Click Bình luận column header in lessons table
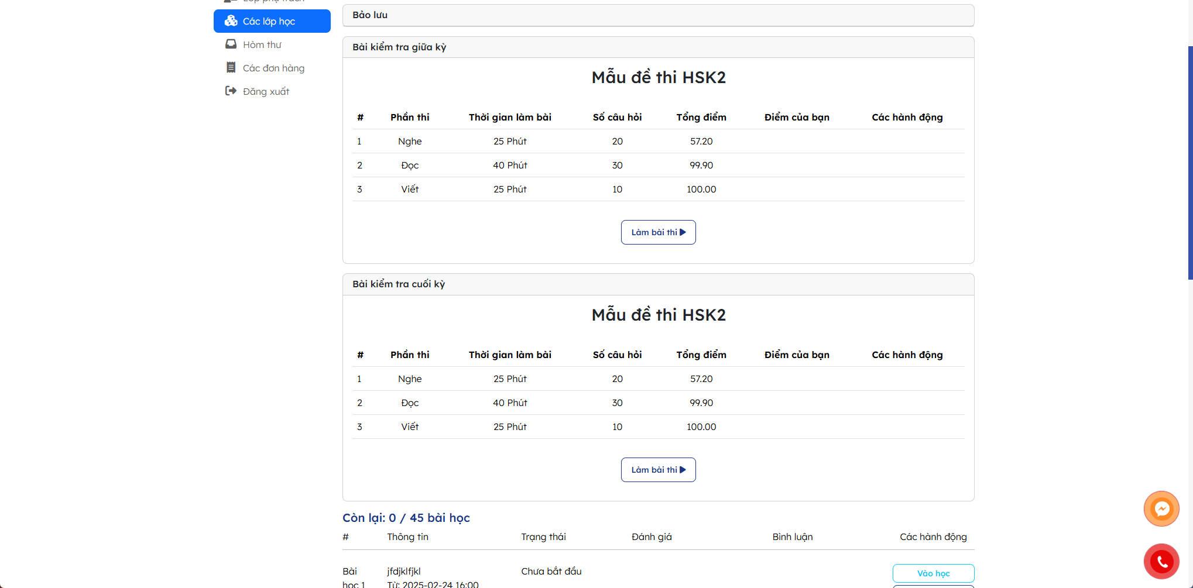Viewport: 1193px width, 588px height. coord(793,537)
